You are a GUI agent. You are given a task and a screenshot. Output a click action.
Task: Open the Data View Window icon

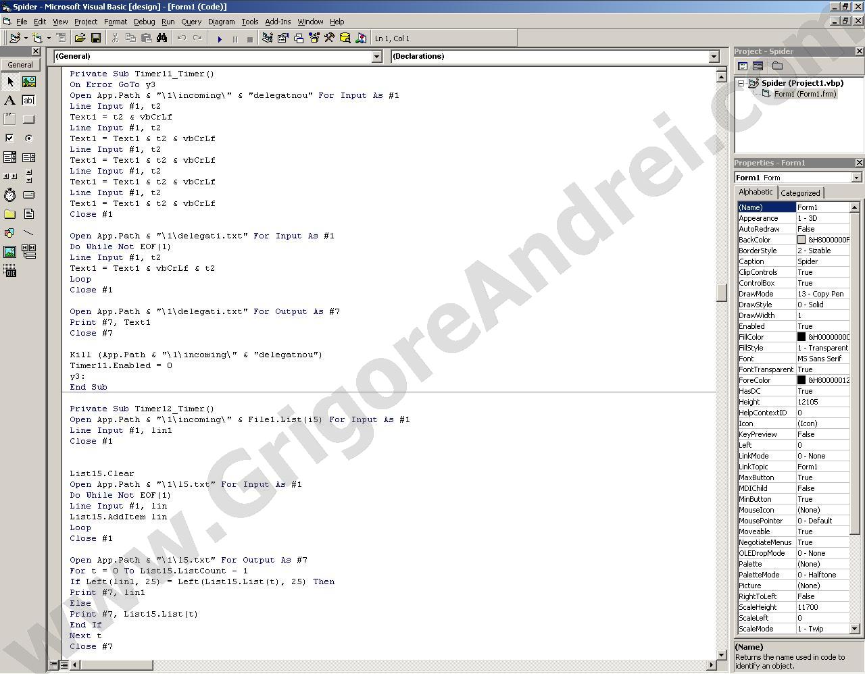click(x=345, y=38)
